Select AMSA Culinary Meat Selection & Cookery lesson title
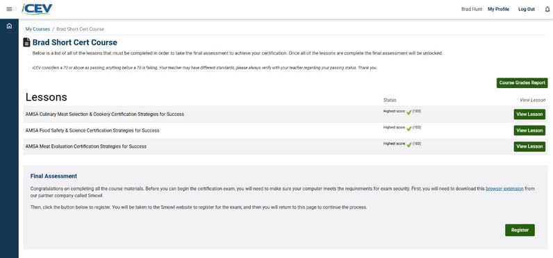The width and height of the screenshot is (553, 258). click(104, 114)
